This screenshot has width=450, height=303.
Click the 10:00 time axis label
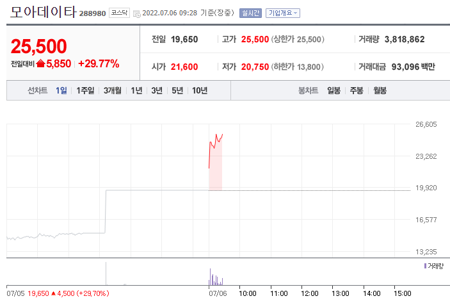click(247, 293)
